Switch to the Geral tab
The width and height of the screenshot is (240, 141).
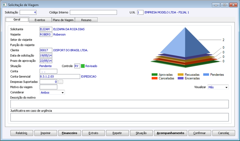pyautogui.click(x=17, y=19)
